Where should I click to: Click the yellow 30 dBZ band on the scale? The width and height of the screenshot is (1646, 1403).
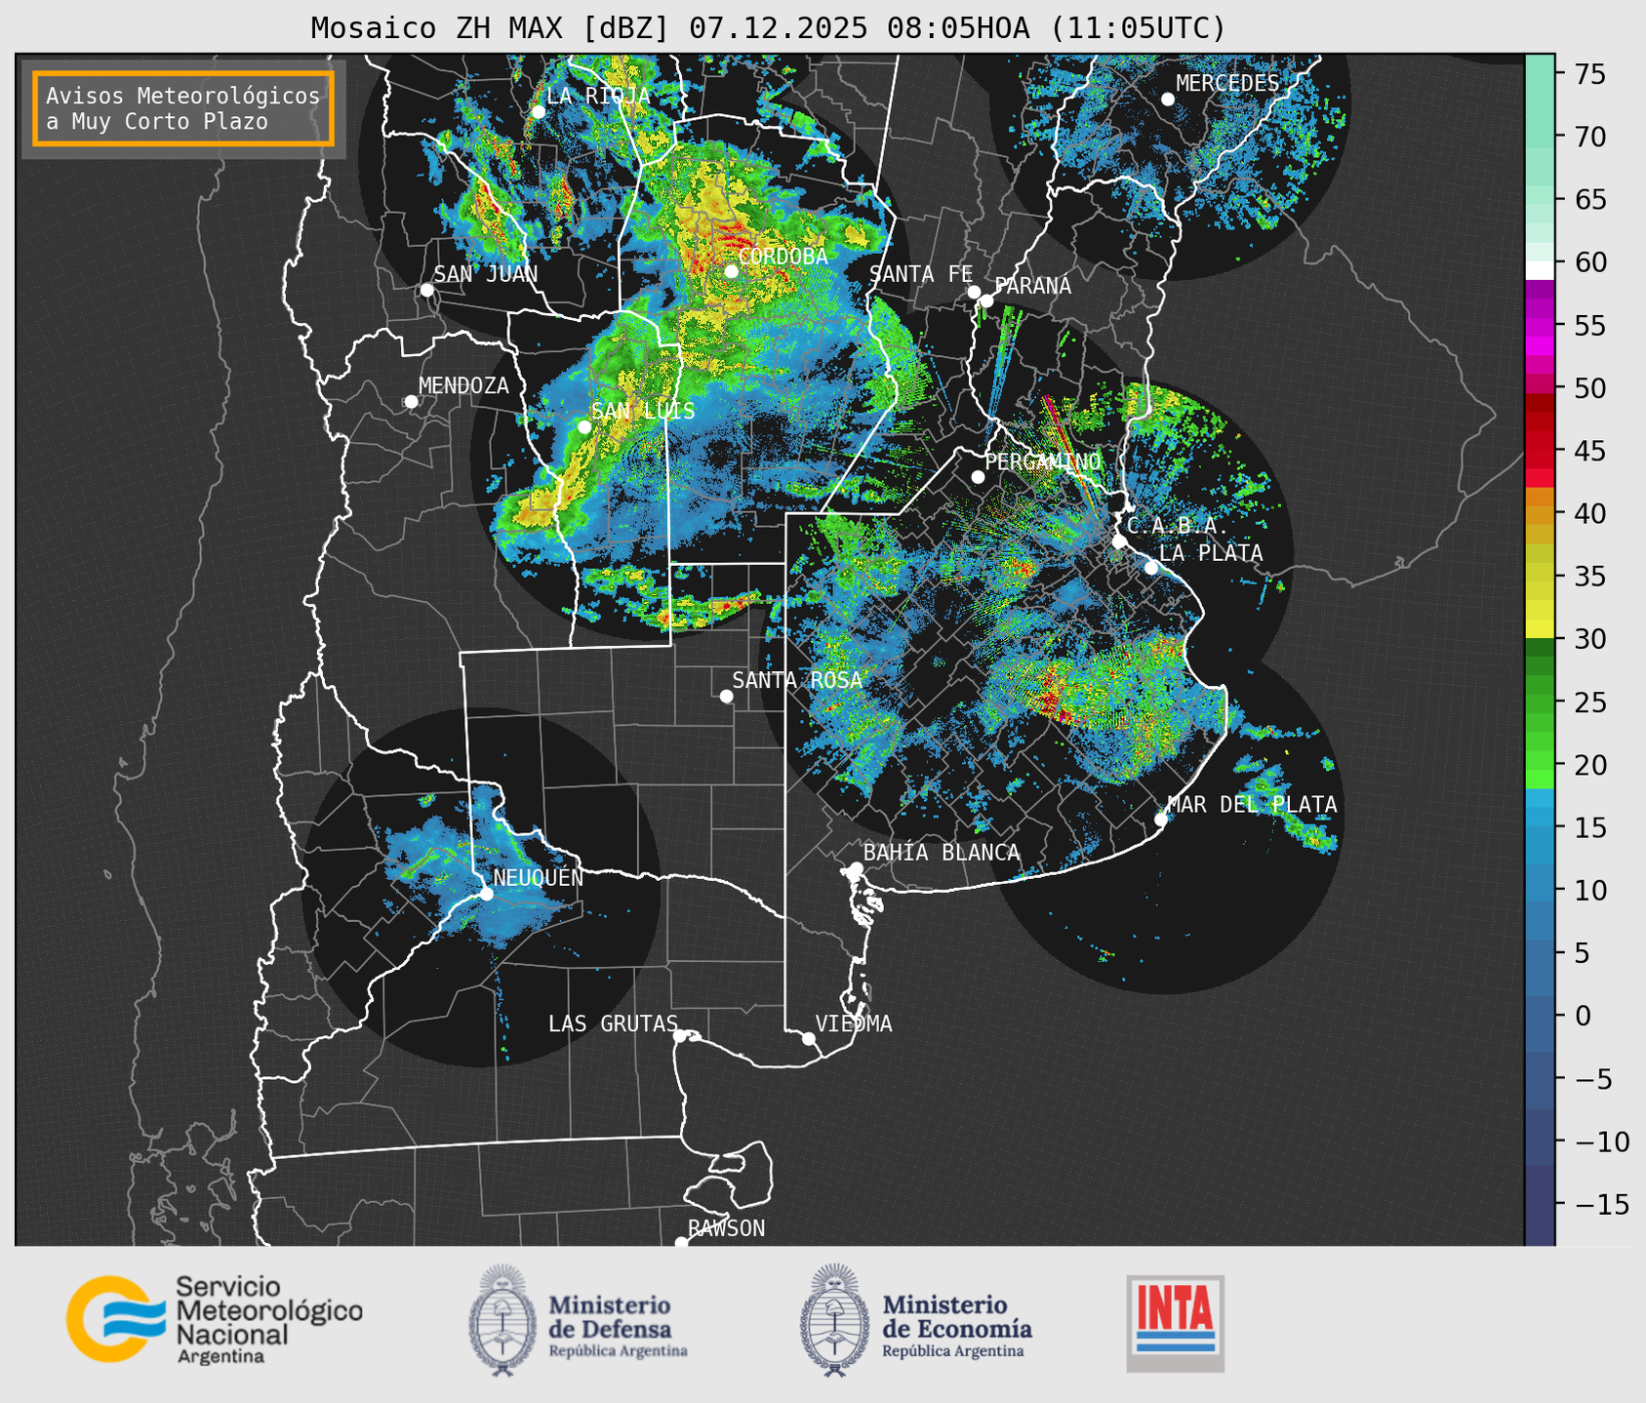click(x=1540, y=629)
